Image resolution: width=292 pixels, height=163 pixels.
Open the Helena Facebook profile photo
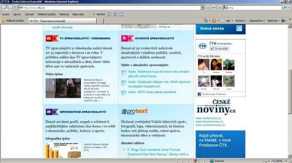click(x=216, y=64)
